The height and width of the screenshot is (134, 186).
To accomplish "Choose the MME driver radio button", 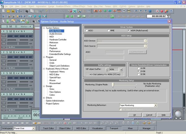I will [108, 31].
